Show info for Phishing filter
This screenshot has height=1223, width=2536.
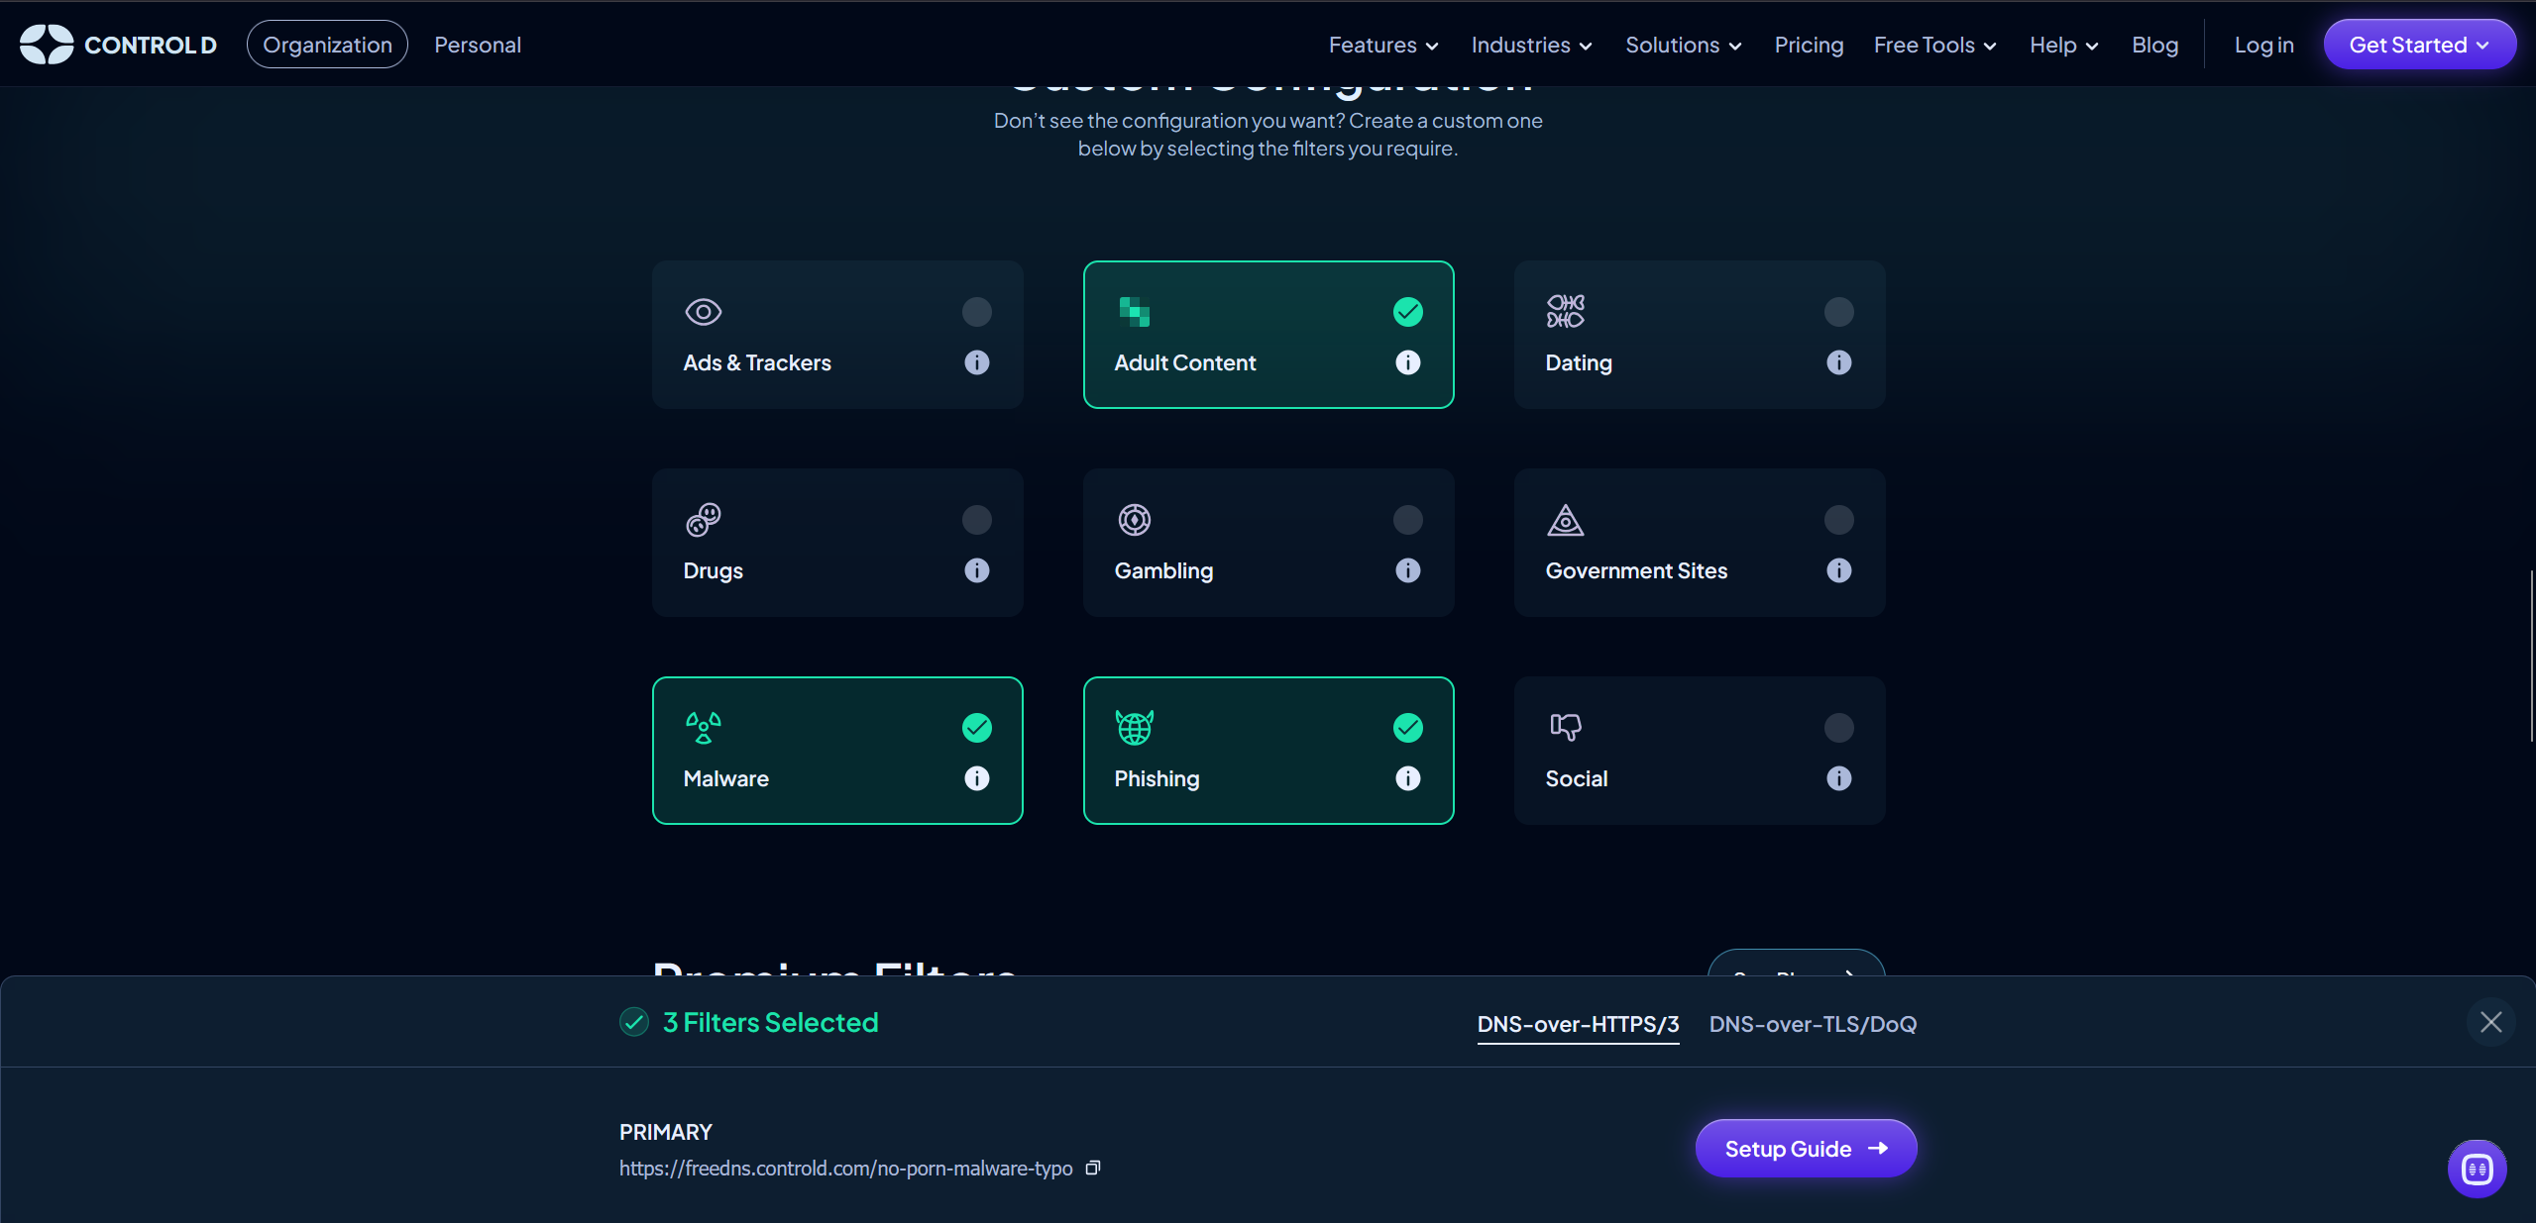(1407, 778)
